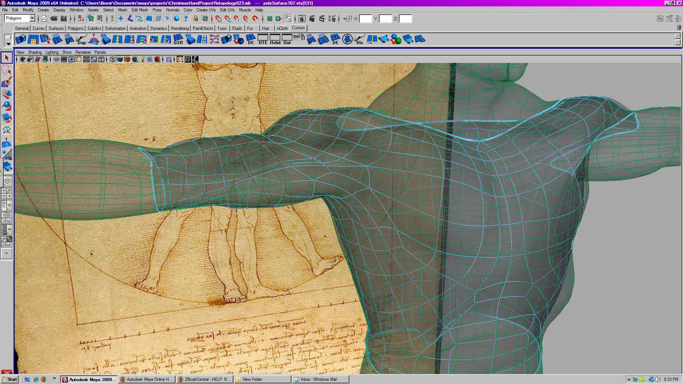The height and width of the screenshot is (384, 683).
Task: Toggle smooth shade all blue cube
Action: [x=120, y=59]
